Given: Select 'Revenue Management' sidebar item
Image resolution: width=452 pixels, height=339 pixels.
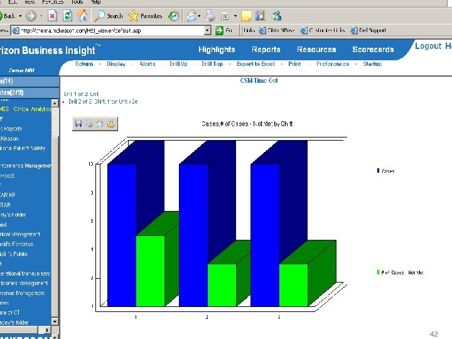Looking at the screenshot, I should click(x=23, y=293).
